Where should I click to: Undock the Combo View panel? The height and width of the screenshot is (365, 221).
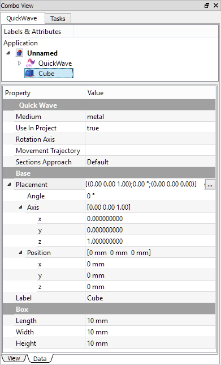click(207, 5)
